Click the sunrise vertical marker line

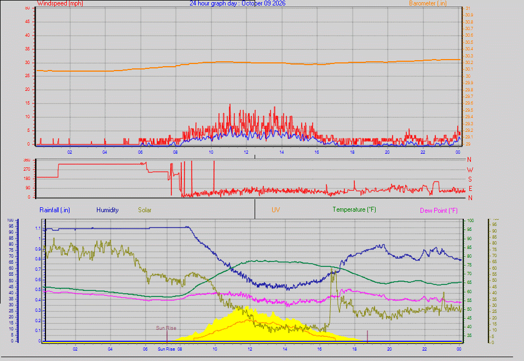[x=167, y=336]
